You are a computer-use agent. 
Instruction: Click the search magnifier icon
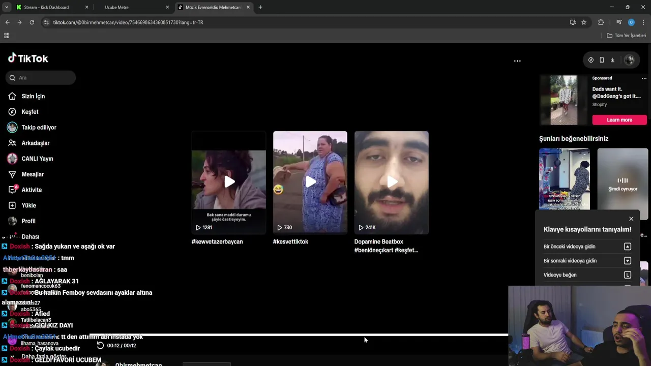click(x=12, y=78)
